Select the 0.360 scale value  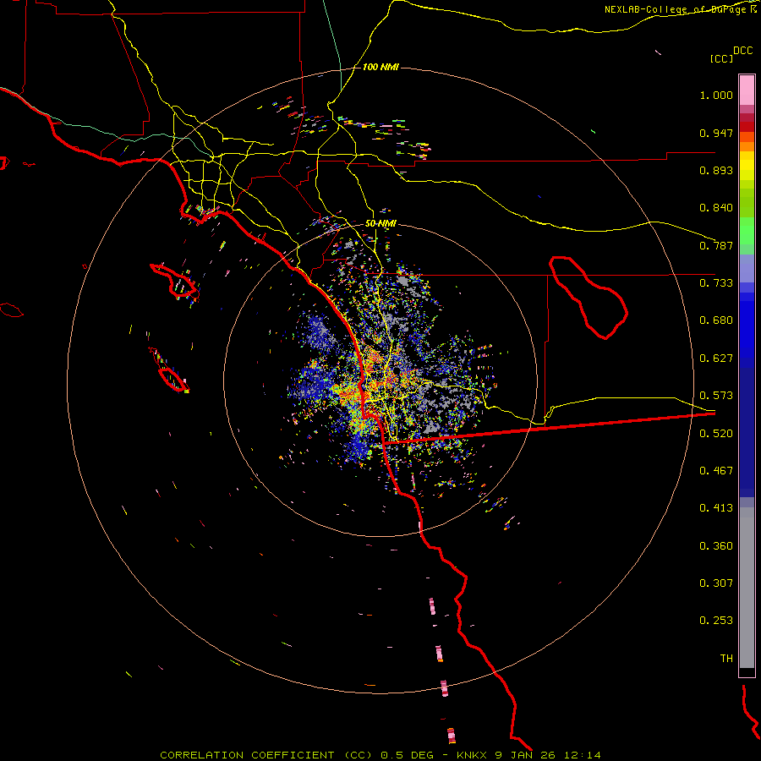pos(716,546)
